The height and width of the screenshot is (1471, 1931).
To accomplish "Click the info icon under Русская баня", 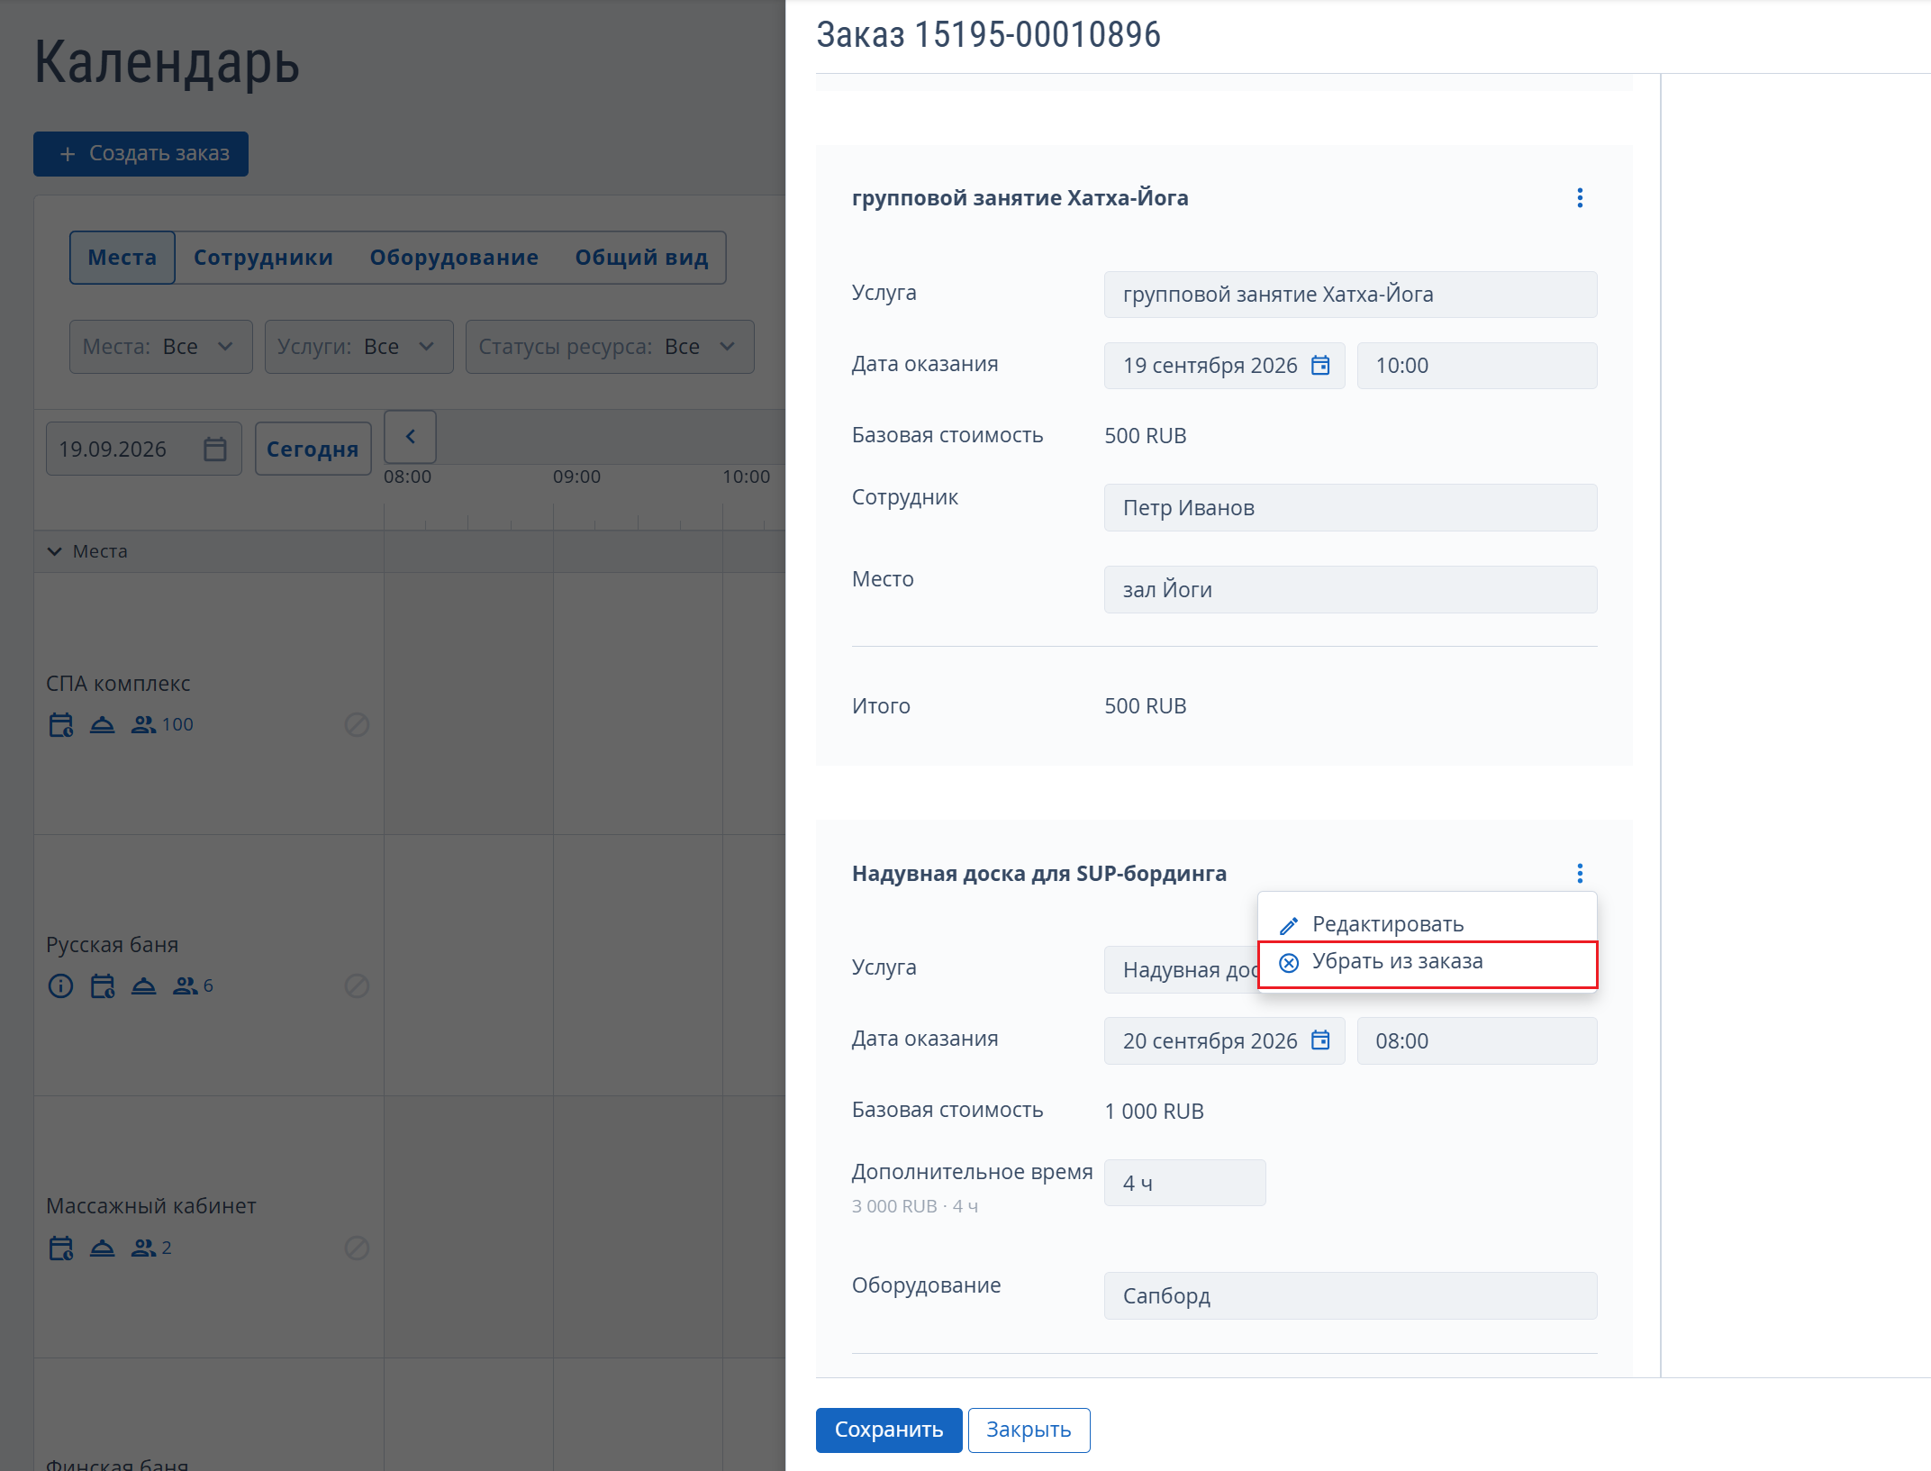I will click(x=60, y=986).
